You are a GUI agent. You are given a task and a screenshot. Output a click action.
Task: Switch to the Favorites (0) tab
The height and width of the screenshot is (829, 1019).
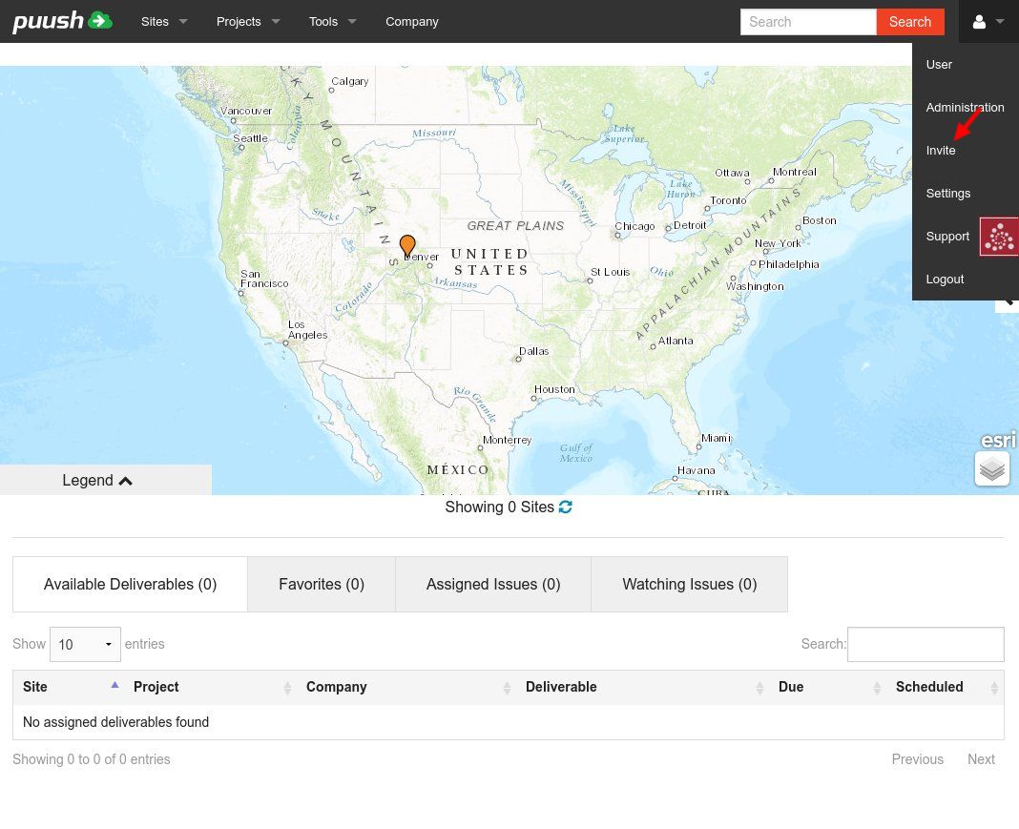point(322,584)
